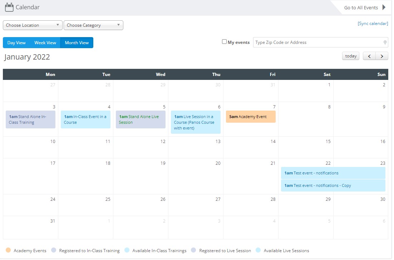This screenshot has height=260, width=394.
Task: Click the Tue column header
Action: [106, 75]
